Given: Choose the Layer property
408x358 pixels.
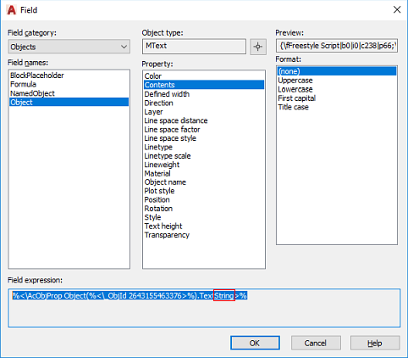Looking at the screenshot, I should click(153, 112).
